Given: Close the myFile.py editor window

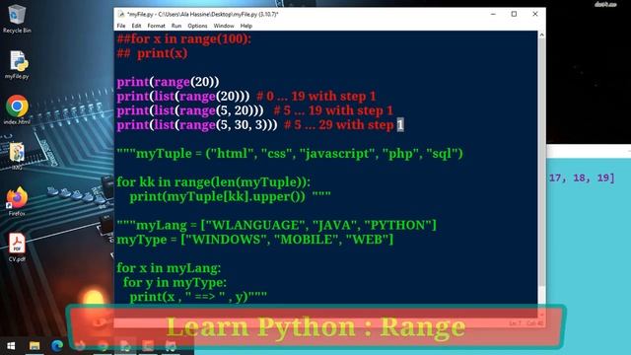Looking at the screenshot, I should click(534, 14).
